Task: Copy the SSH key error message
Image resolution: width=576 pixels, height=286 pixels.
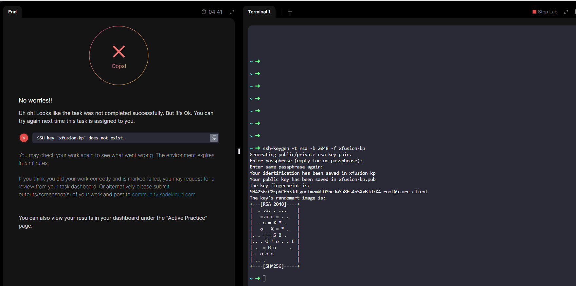Action: pyautogui.click(x=214, y=138)
